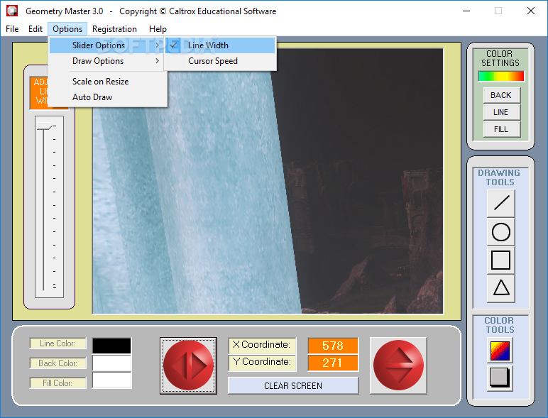548x418 pixels.
Task: Click the LINE color button
Action: pyautogui.click(x=502, y=112)
